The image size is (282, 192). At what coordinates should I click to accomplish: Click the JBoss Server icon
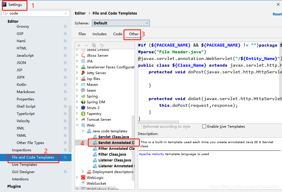(83, 55)
